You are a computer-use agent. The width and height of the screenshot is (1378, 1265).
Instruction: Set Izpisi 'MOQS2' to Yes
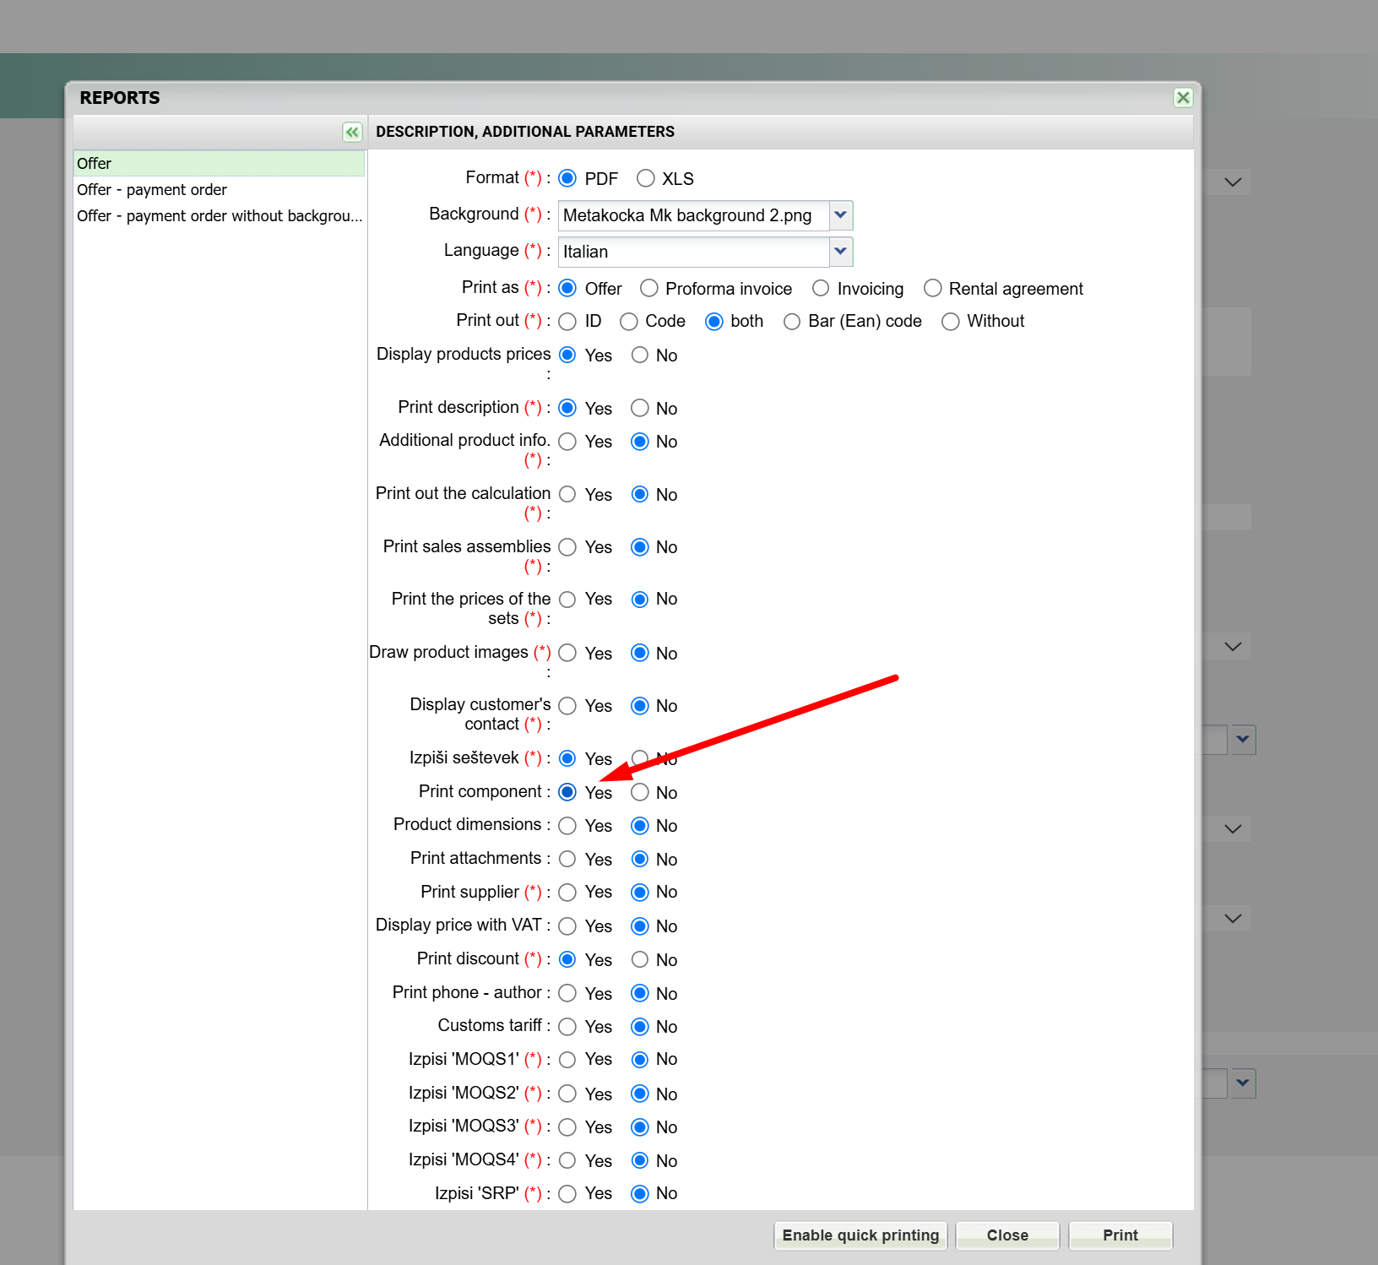[567, 1094]
